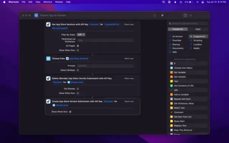Add the Get Contents of URL action

coord(189,86)
